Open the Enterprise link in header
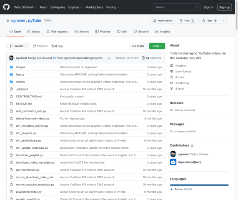The height and width of the screenshot is (200, 238). coord(58,7)
